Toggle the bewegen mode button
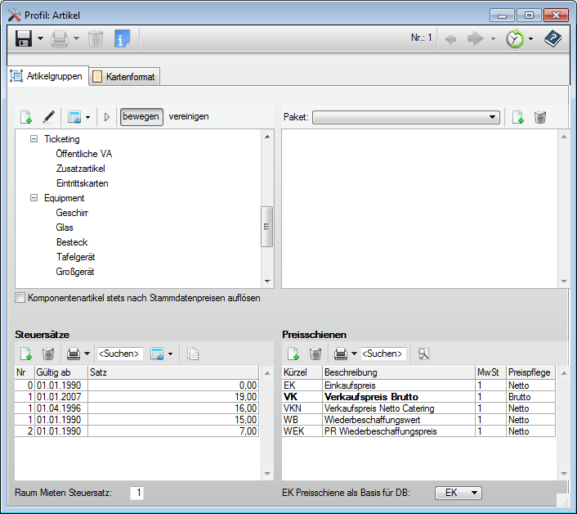The width and height of the screenshot is (577, 514). [141, 117]
